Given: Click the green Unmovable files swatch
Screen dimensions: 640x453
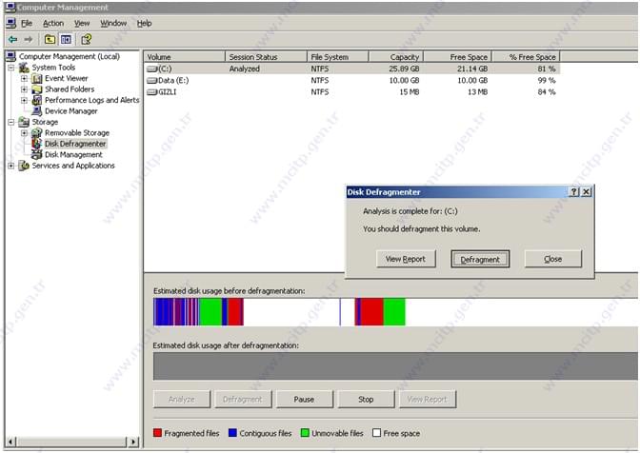Looking at the screenshot, I should coord(305,433).
